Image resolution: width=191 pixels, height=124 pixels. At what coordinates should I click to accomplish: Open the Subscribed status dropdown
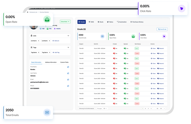(x=65, y=21)
